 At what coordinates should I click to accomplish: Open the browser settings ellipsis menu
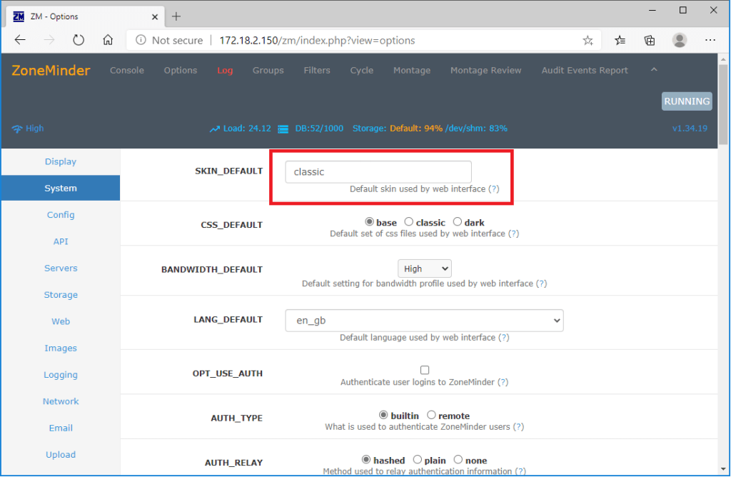pyautogui.click(x=710, y=41)
